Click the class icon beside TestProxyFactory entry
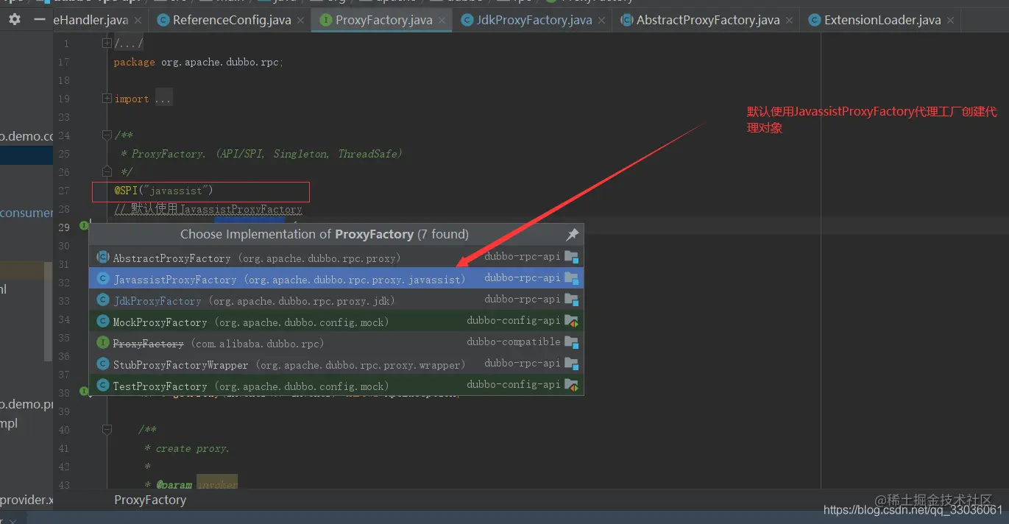This screenshot has width=1009, height=524. point(103,386)
